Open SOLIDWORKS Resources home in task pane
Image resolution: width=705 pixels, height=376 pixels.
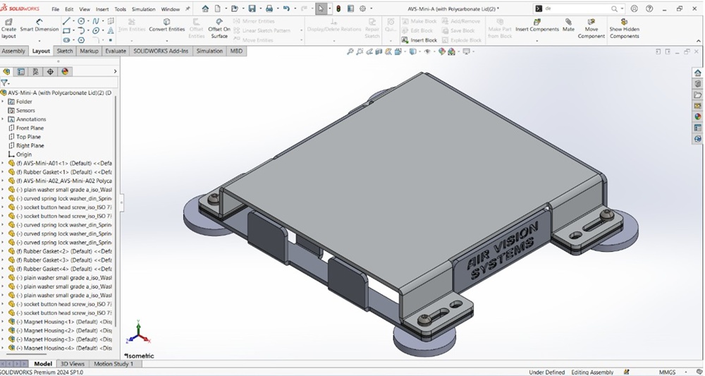pos(698,73)
